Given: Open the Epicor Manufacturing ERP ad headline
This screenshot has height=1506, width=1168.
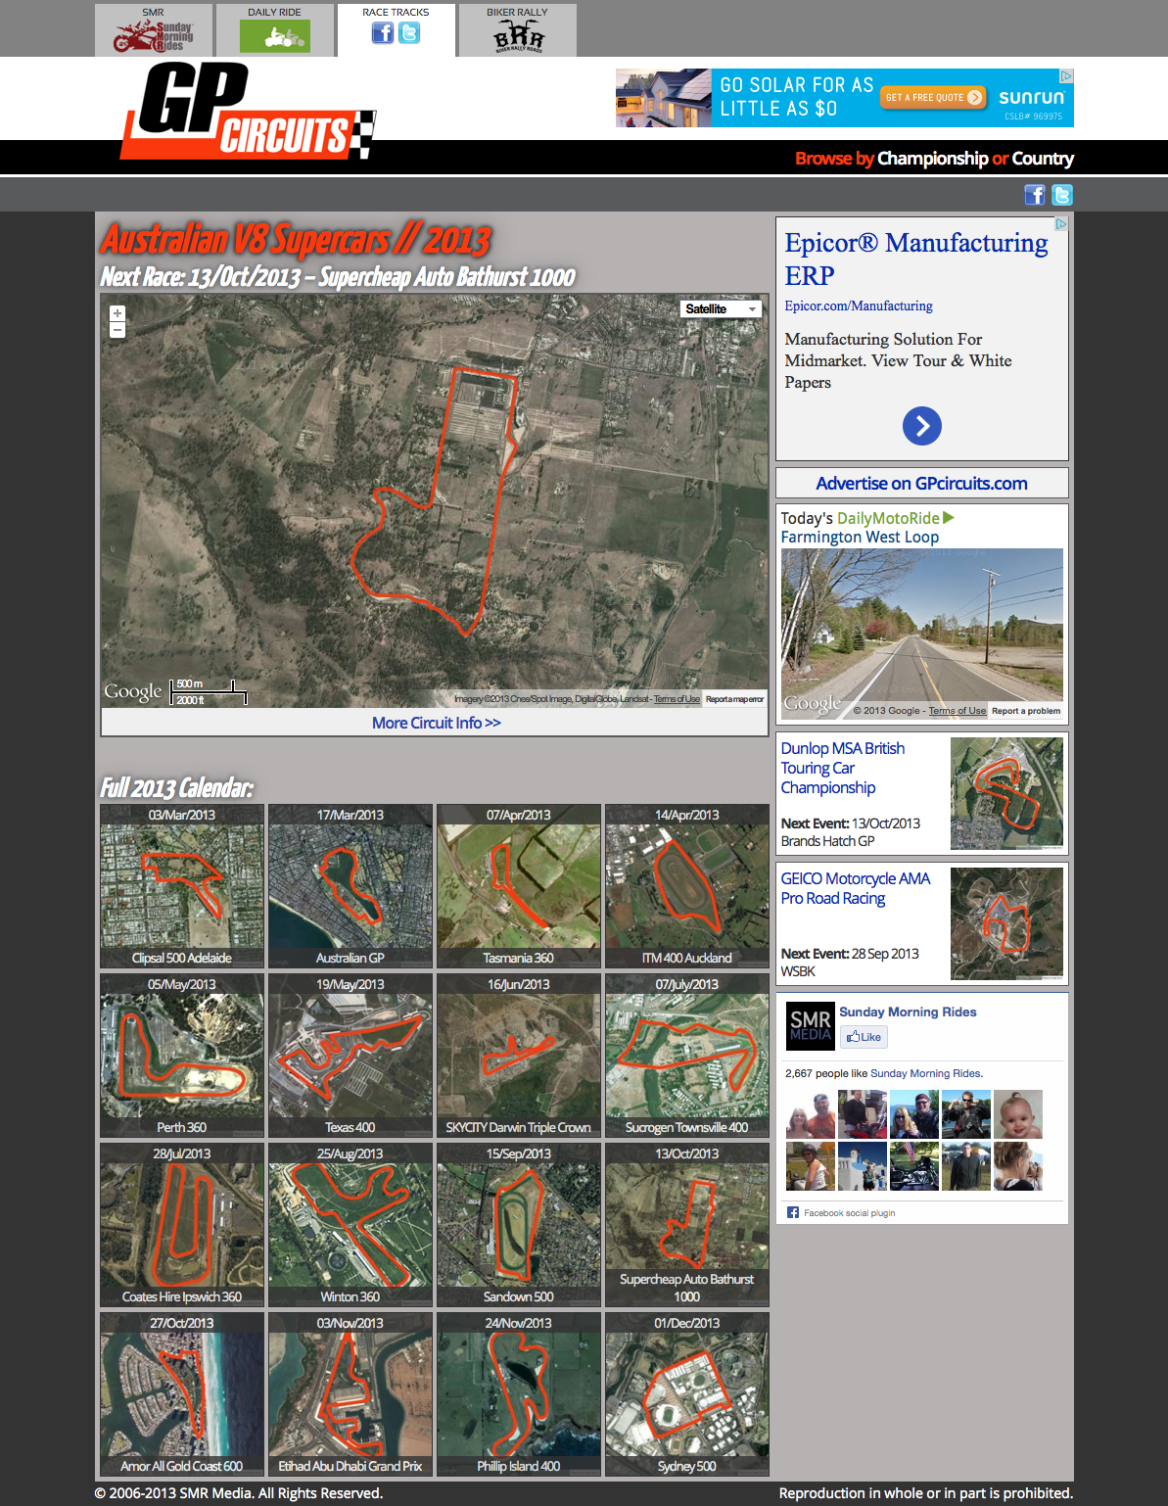Looking at the screenshot, I should pos(916,259).
